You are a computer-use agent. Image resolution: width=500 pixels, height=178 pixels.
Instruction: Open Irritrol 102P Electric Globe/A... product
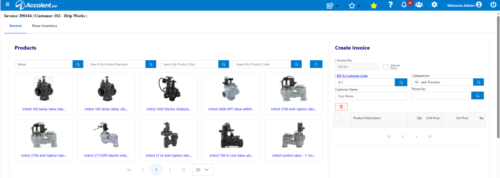(x=168, y=93)
